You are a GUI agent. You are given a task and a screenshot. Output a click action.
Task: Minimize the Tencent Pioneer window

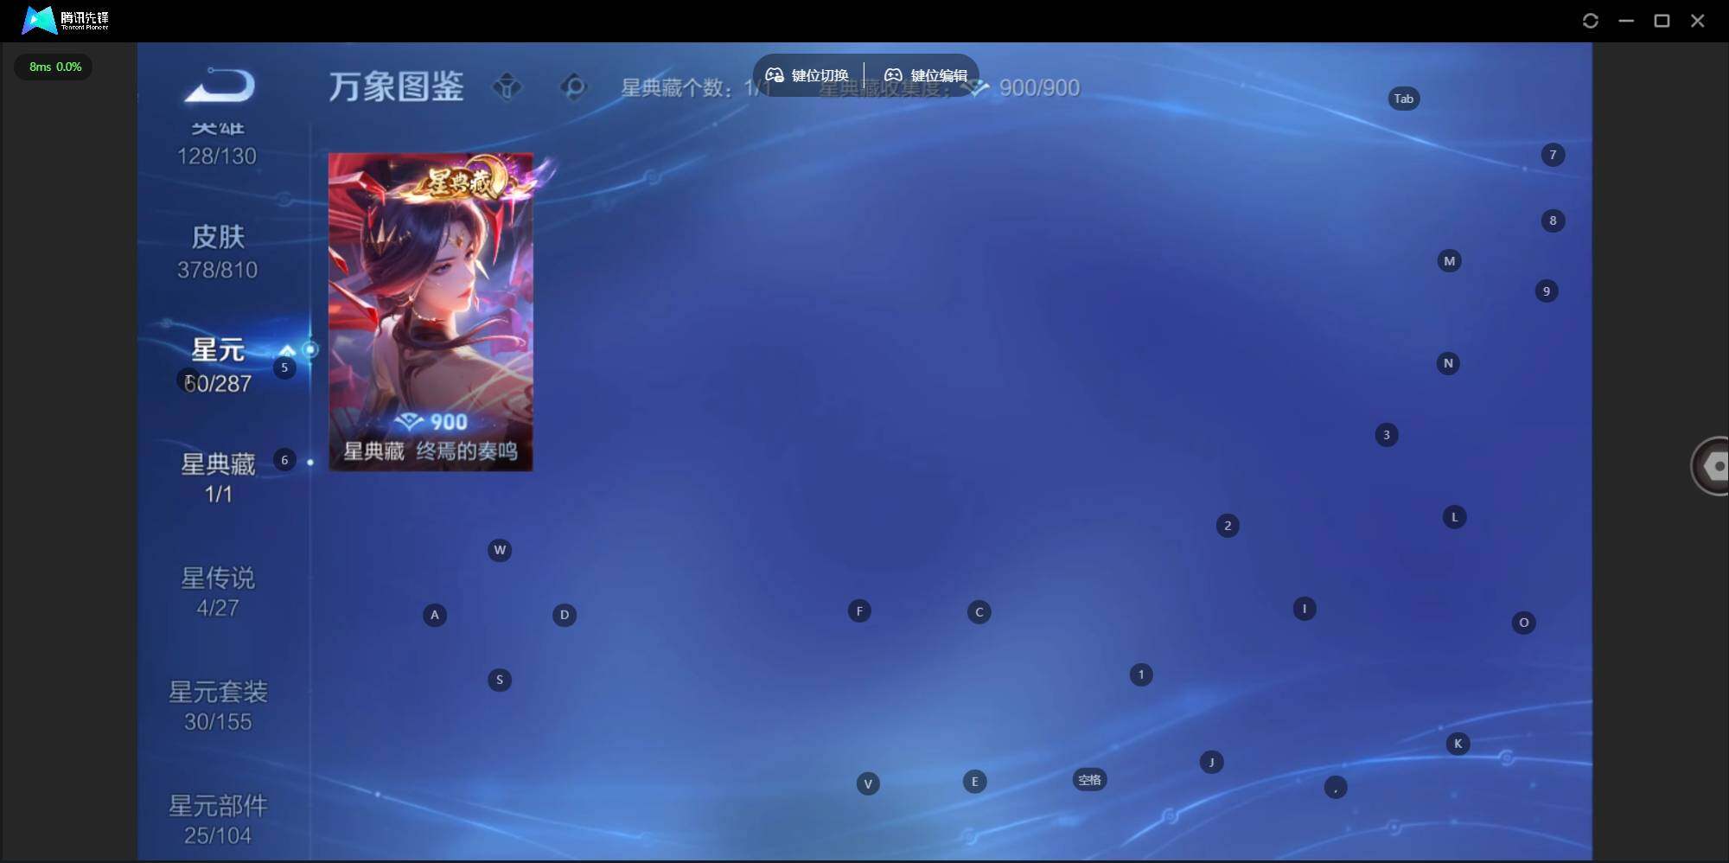pyautogui.click(x=1626, y=21)
